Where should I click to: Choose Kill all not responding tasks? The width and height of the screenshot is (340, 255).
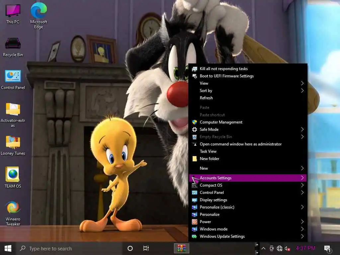[248, 69]
